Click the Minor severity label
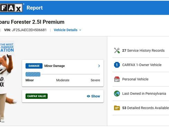The width and height of the screenshot is (169, 127). (x=30, y=80)
